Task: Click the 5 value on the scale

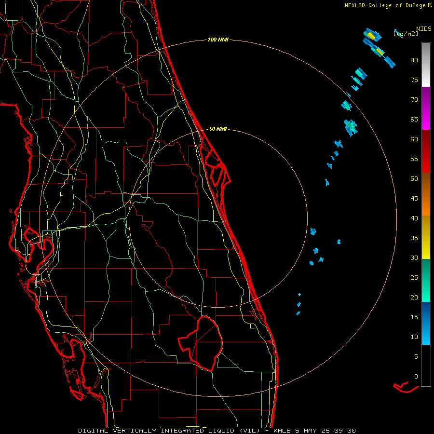Action: pyautogui.click(x=416, y=356)
